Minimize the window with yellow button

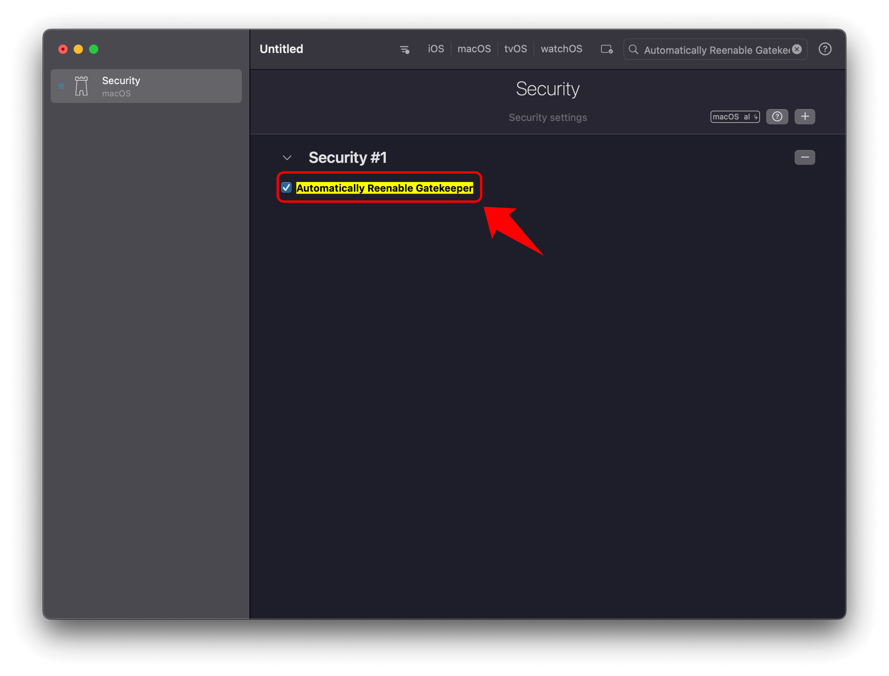78,49
